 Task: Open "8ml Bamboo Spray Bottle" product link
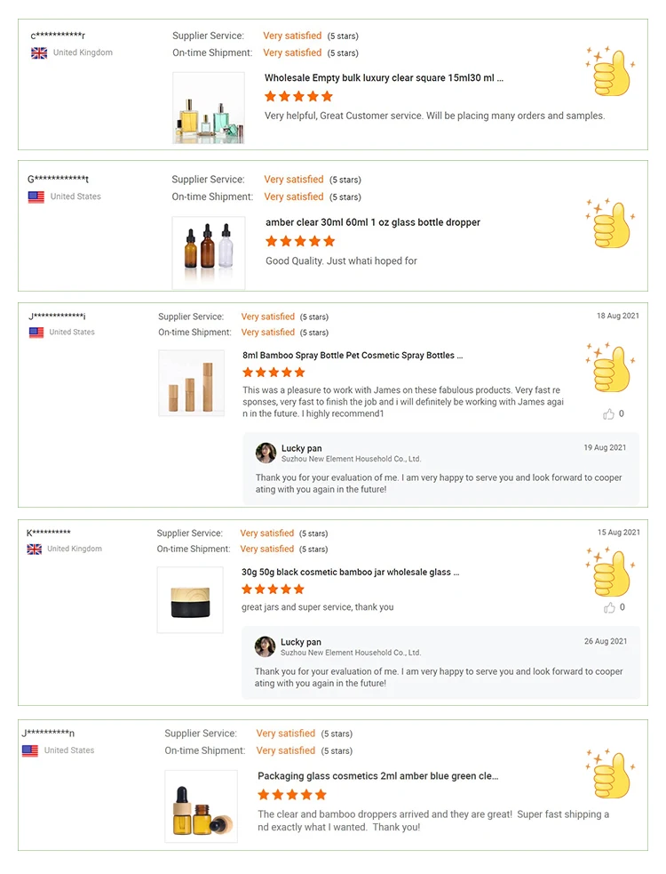[353, 356]
